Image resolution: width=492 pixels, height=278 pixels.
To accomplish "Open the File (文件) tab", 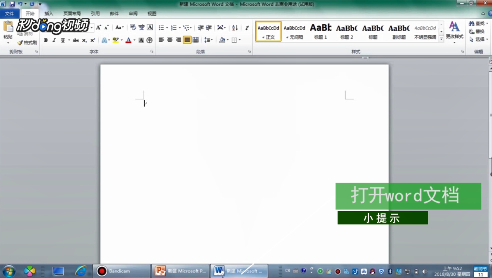I will click(x=10, y=13).
